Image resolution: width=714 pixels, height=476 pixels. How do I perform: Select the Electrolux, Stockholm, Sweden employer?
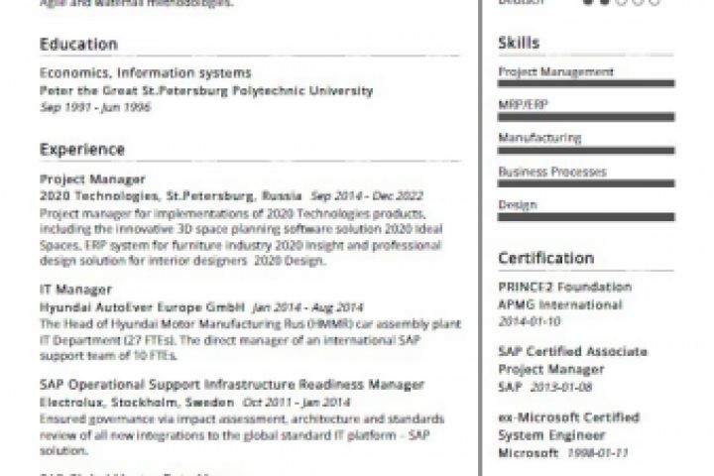coord(137,403)
